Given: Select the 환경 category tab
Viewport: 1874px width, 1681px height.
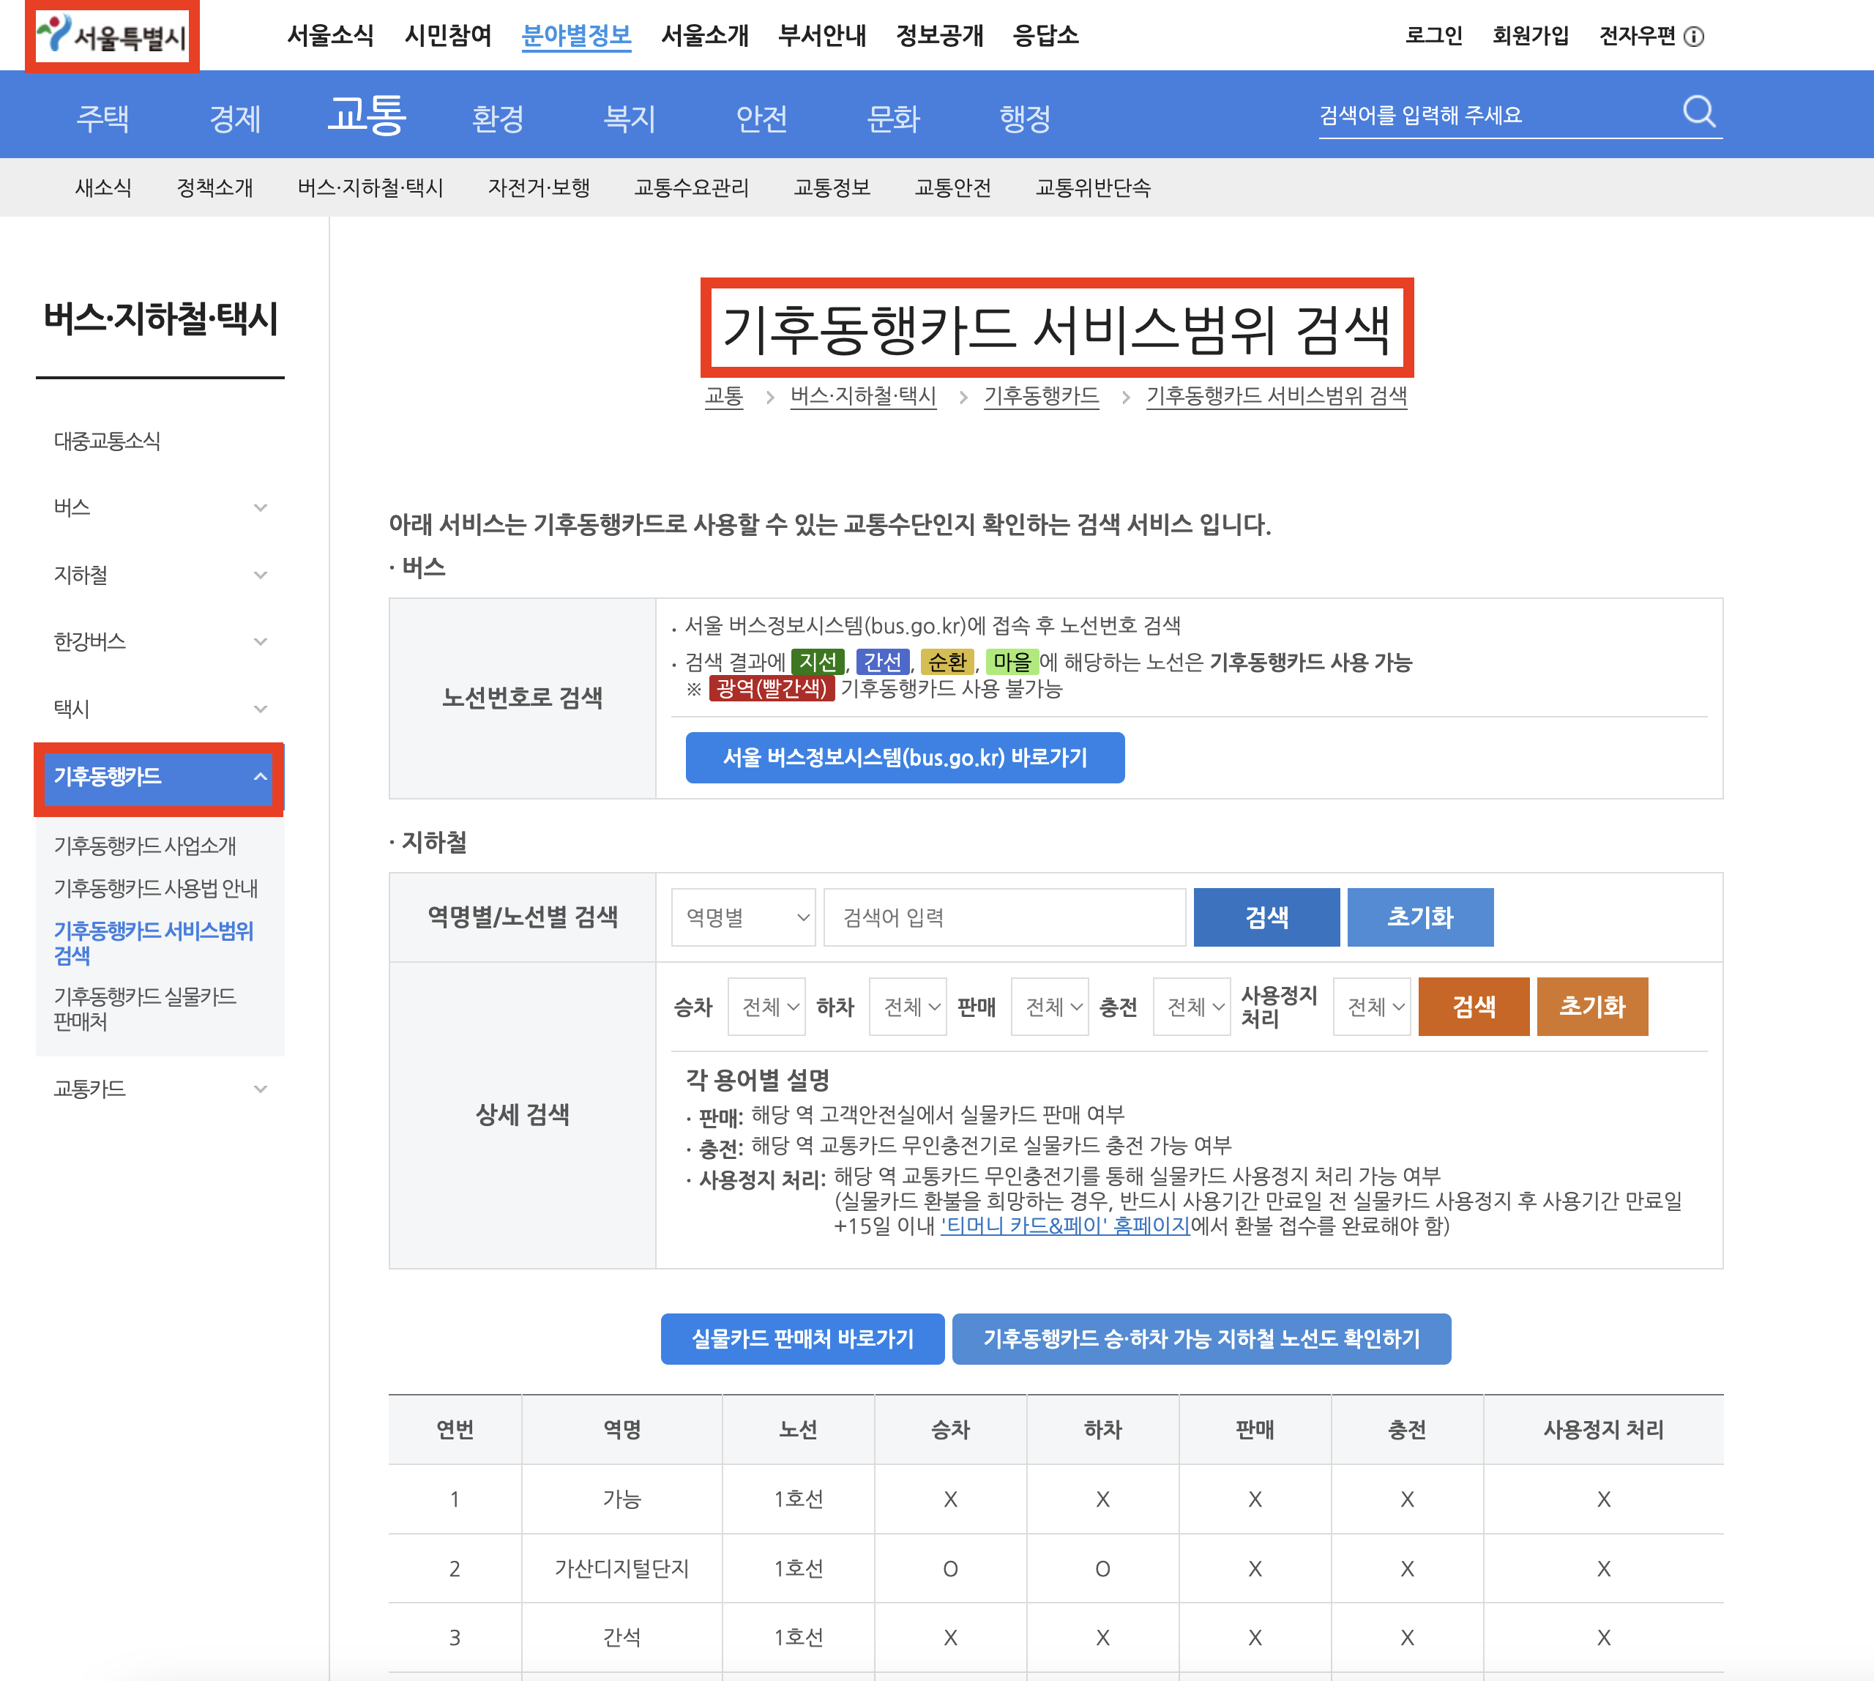Looking at the screenshot, I should pyautogui.click(x=497, y=118).
